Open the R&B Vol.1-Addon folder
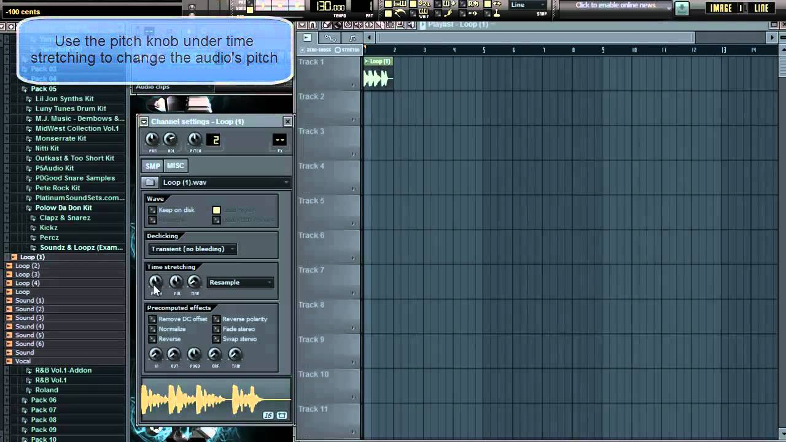786x442 pixels. click(x=63, y=371)
